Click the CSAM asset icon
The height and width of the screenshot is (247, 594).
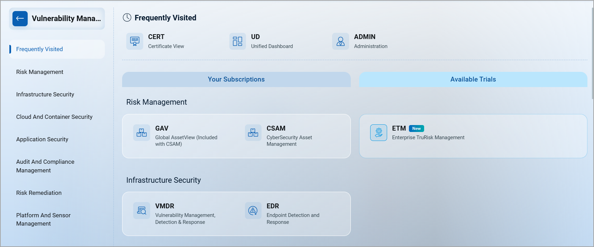(253, 133)
